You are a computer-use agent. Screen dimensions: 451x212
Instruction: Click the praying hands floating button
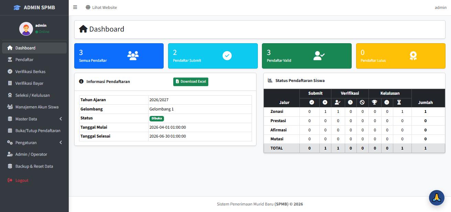[437, 198]
